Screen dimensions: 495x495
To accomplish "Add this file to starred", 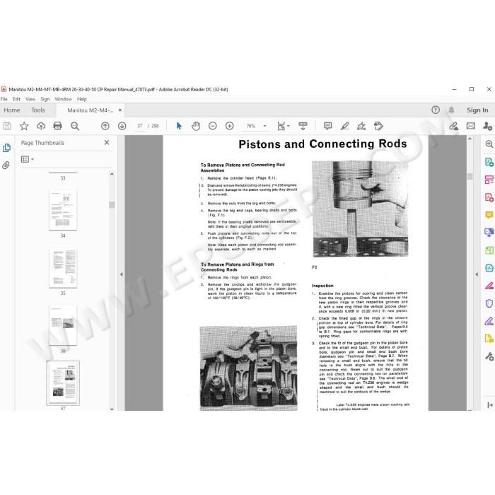I will (x=24, y=126).
